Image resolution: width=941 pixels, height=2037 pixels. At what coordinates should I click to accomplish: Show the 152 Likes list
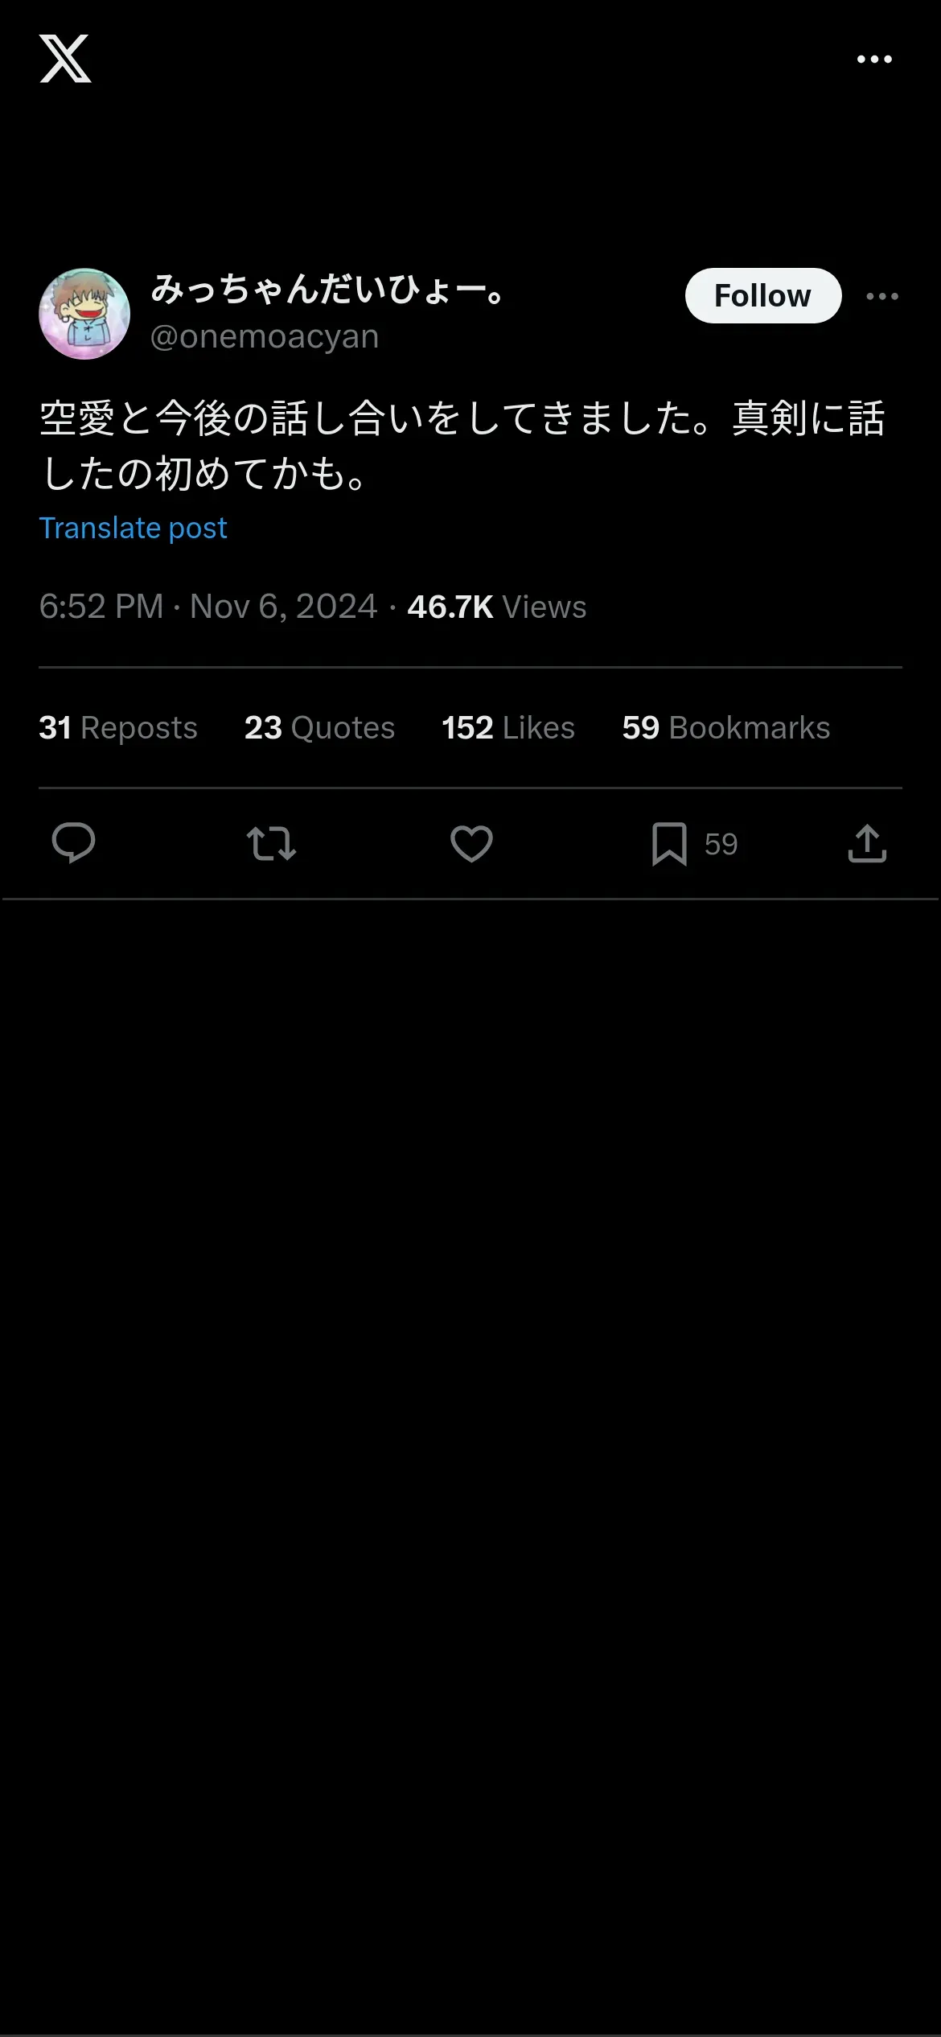tap(508, 727)
